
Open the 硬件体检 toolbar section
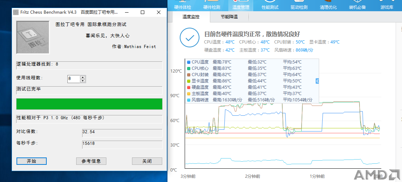pyautogui.click(x=183, y=5)
